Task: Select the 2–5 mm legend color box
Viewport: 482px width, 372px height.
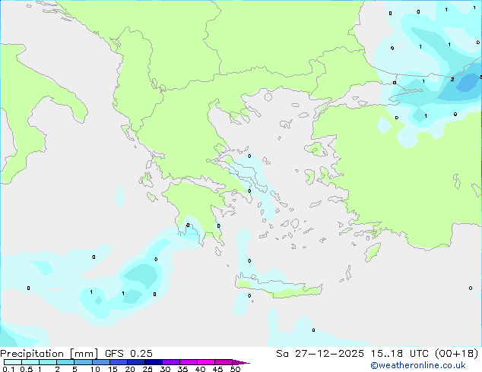Action: (65, 362)
